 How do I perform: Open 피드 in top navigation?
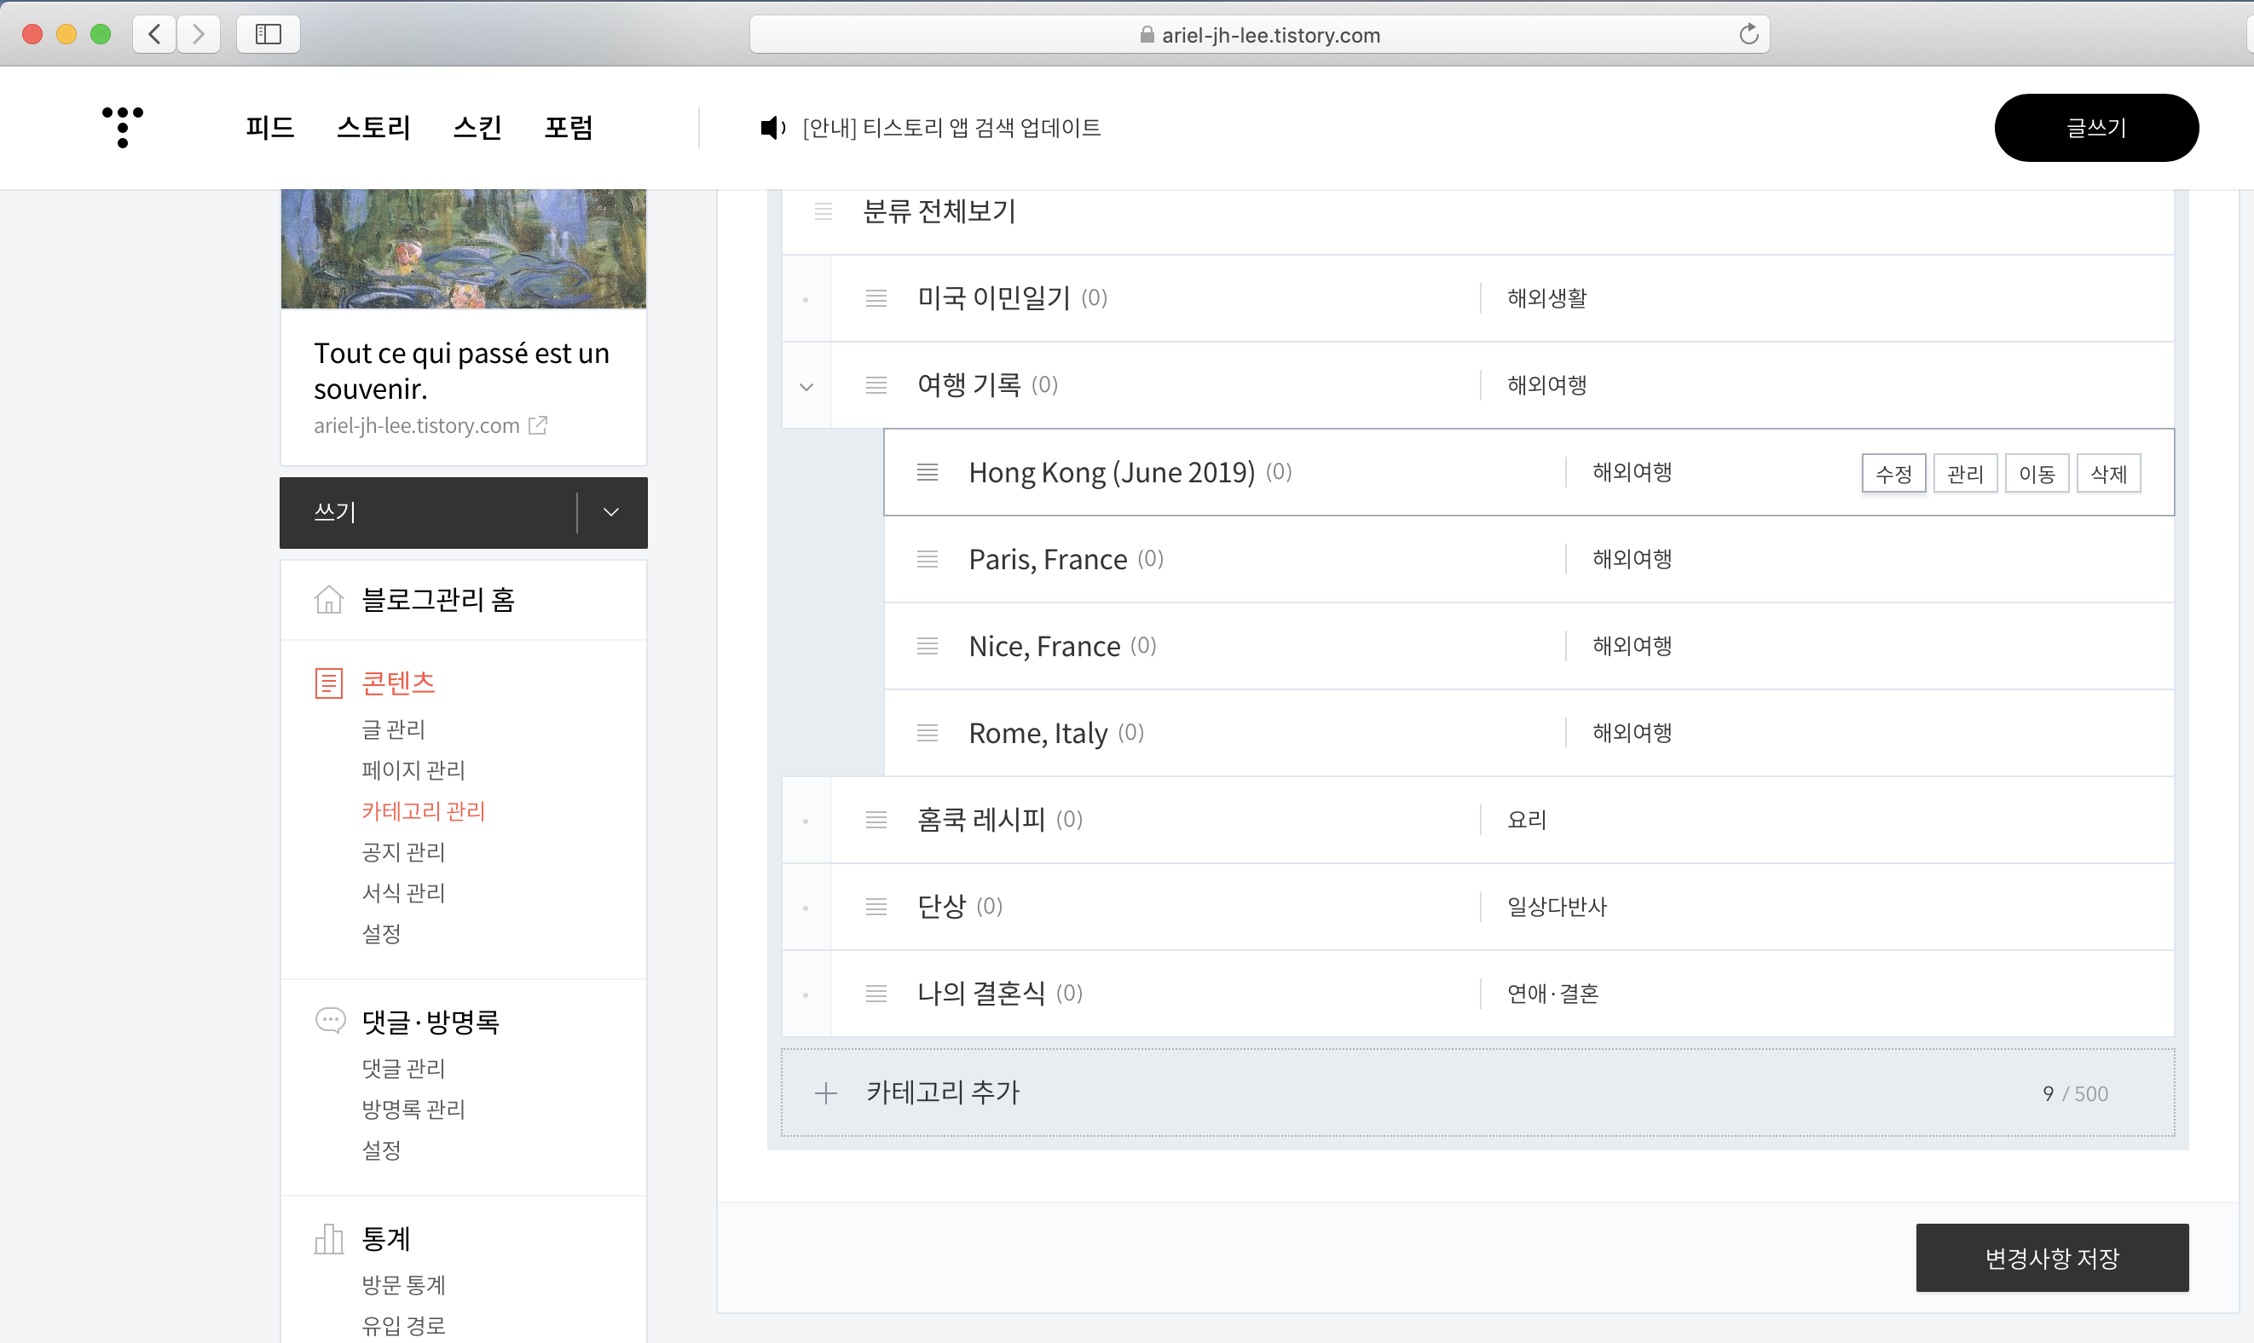(x=269, y=128)
